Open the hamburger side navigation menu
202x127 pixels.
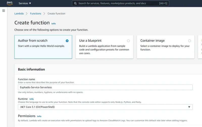(4, 11)
